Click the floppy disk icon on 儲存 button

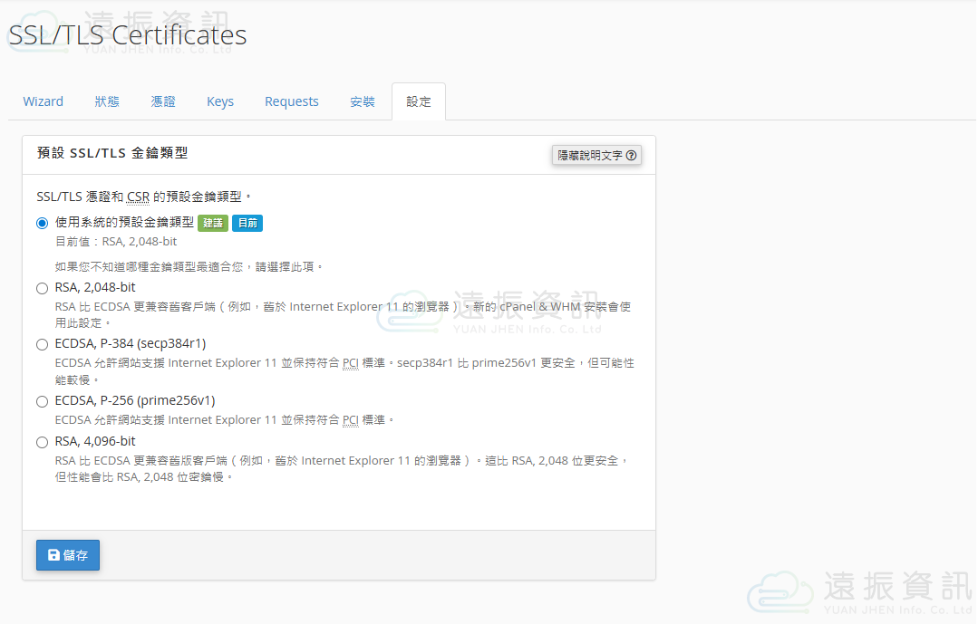(x=53, y=555)
